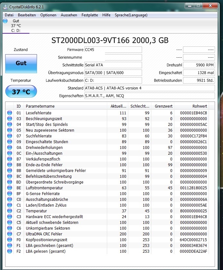Click the Übertragungsmodus field SATA/300 | SATA/600
Image resolution: width=223 pixels, height=270 pixels.
pyautogui.click(x=113, y=73)
